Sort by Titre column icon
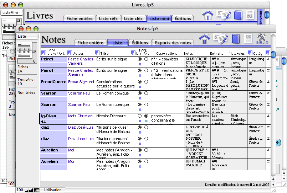Image resolution: width=287 pixels, height=193 pixels. click(x=97, y=53)
